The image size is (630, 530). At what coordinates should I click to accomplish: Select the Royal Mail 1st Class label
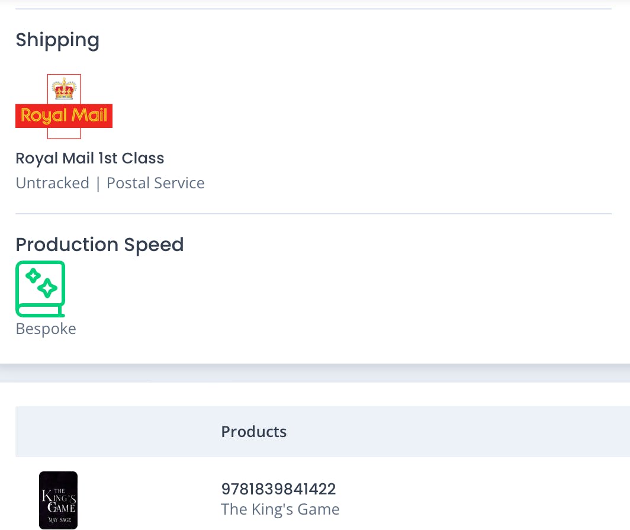90,158
